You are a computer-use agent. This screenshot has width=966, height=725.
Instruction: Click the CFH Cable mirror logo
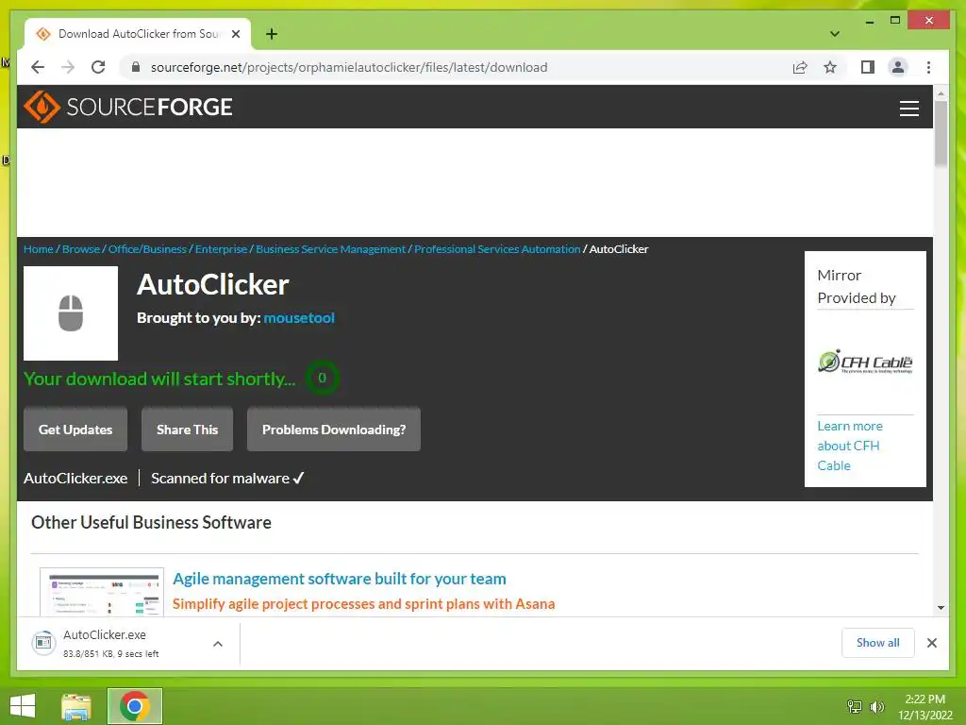pyautogui.click(x=865, y=362)
